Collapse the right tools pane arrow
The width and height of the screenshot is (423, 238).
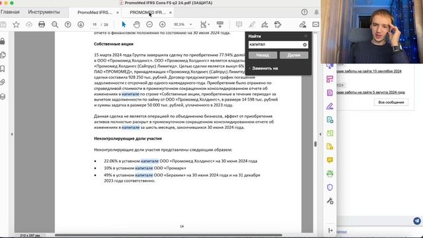coord(320,134)
